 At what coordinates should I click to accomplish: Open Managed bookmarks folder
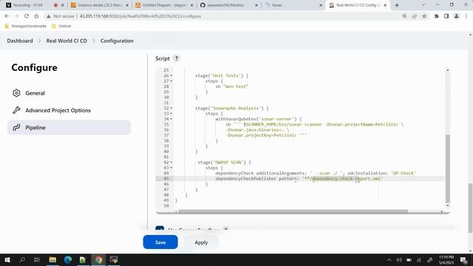pos(26,27)
